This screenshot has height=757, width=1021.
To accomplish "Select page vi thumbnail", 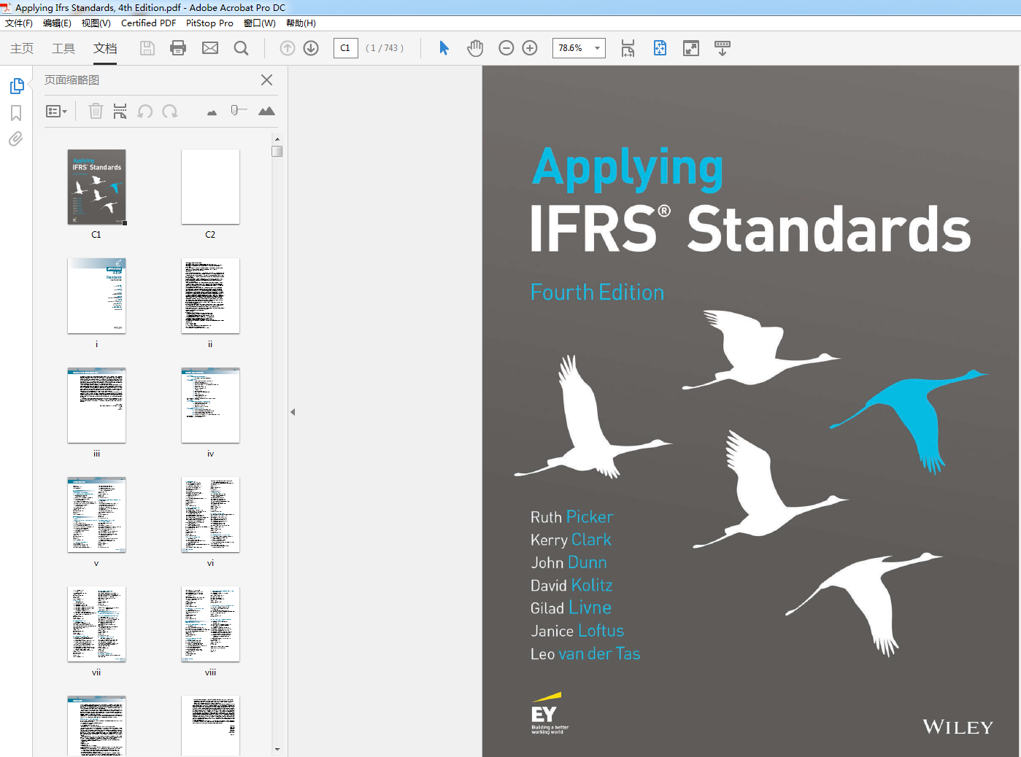I will pyautogui.click(x=210, y=515).
